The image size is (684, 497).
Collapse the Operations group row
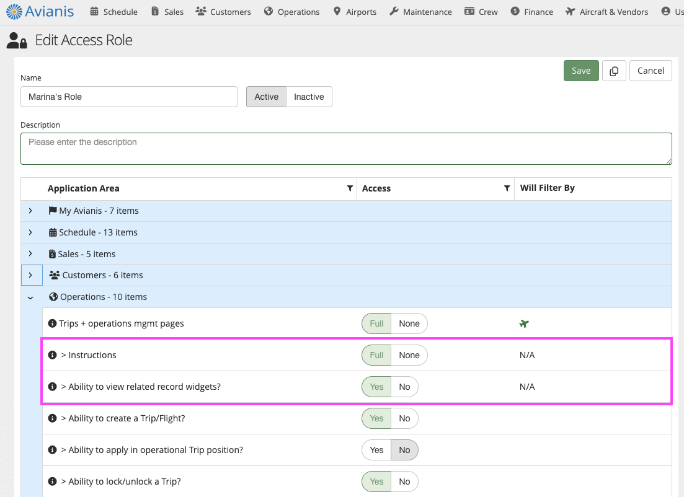pos(30,297)
